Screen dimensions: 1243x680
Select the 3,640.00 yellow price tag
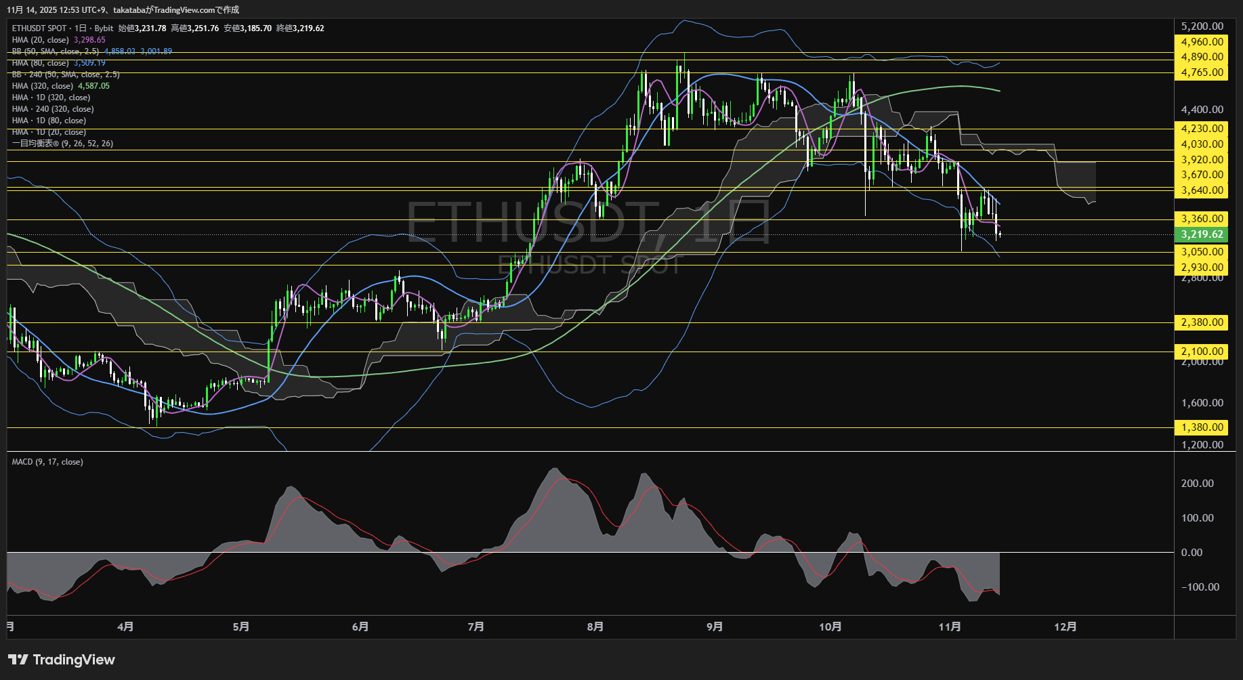tap(1201, 190)
